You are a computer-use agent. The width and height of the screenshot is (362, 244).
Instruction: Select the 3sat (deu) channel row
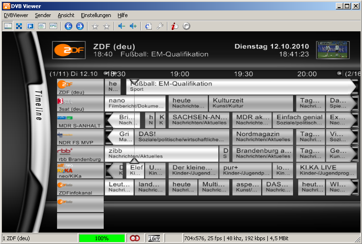[80, 104]
